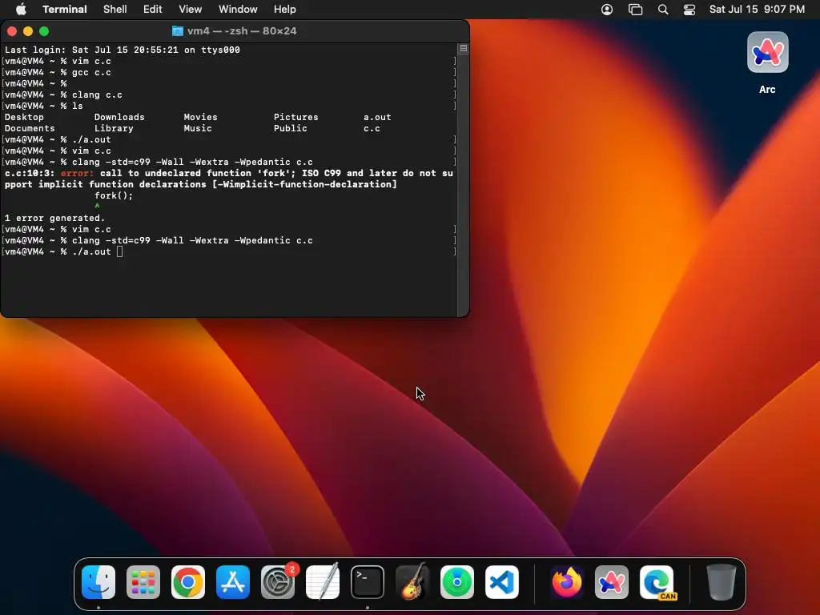Open the Terminal app menu
Image resolution: width=820 pixels, height=615 pixels.
(x=64, y=9)
